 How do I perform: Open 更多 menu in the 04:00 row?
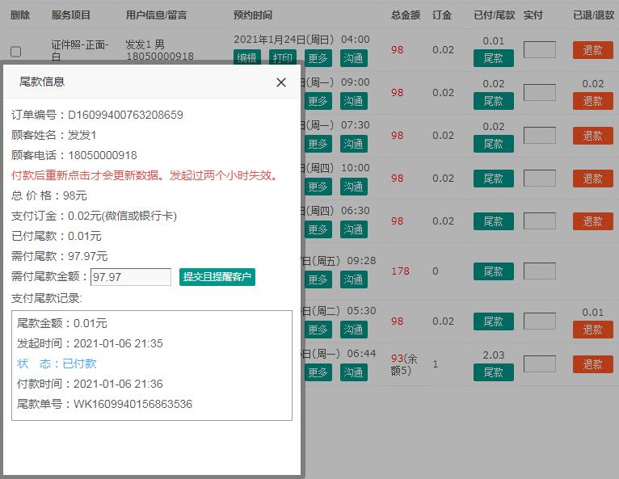coord(318,57)
